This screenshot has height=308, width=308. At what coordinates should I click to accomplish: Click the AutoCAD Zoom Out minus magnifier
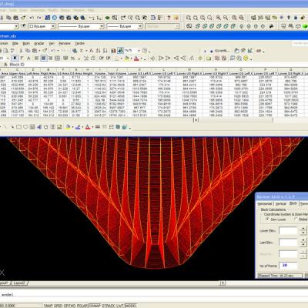click(226, 18)
